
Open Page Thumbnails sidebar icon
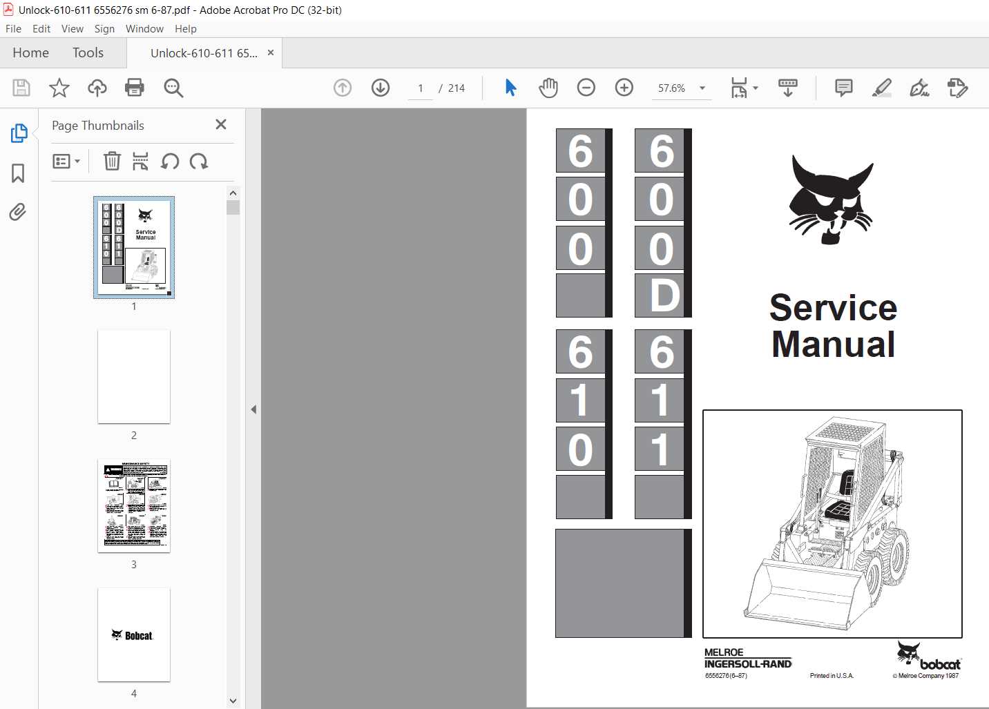point(19,133)
